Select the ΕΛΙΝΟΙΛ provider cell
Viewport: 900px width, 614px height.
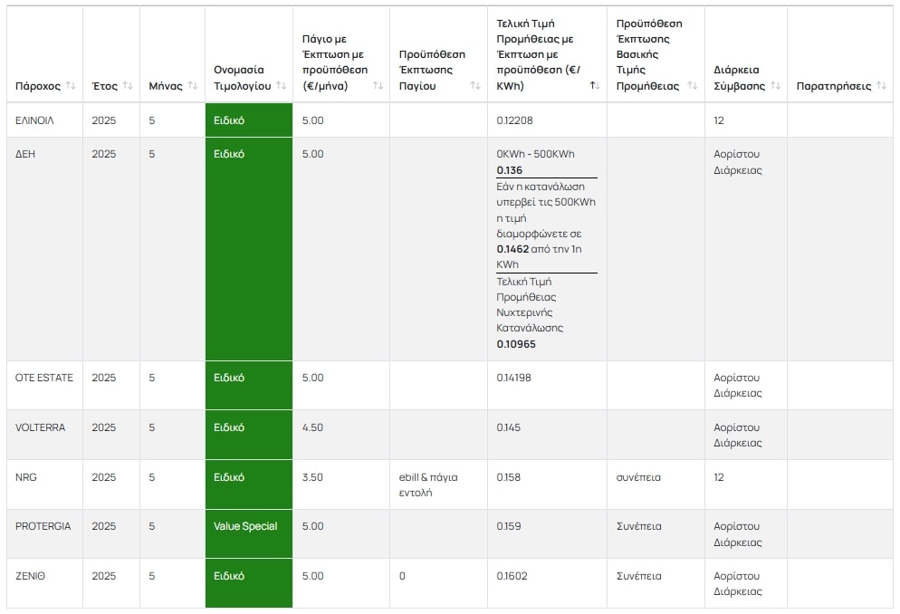pos(34,120)
